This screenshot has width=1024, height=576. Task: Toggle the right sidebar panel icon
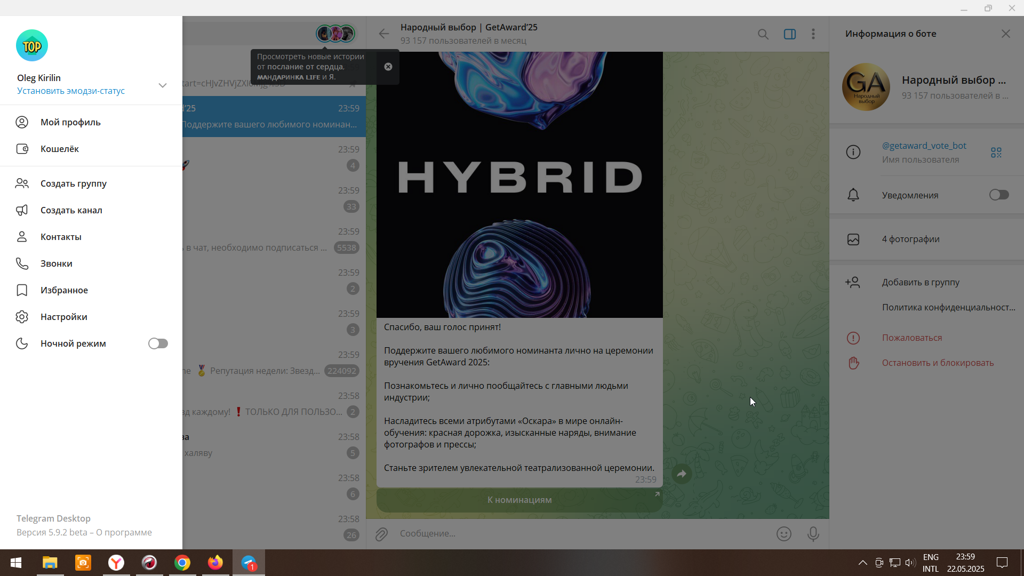(789, 34)
